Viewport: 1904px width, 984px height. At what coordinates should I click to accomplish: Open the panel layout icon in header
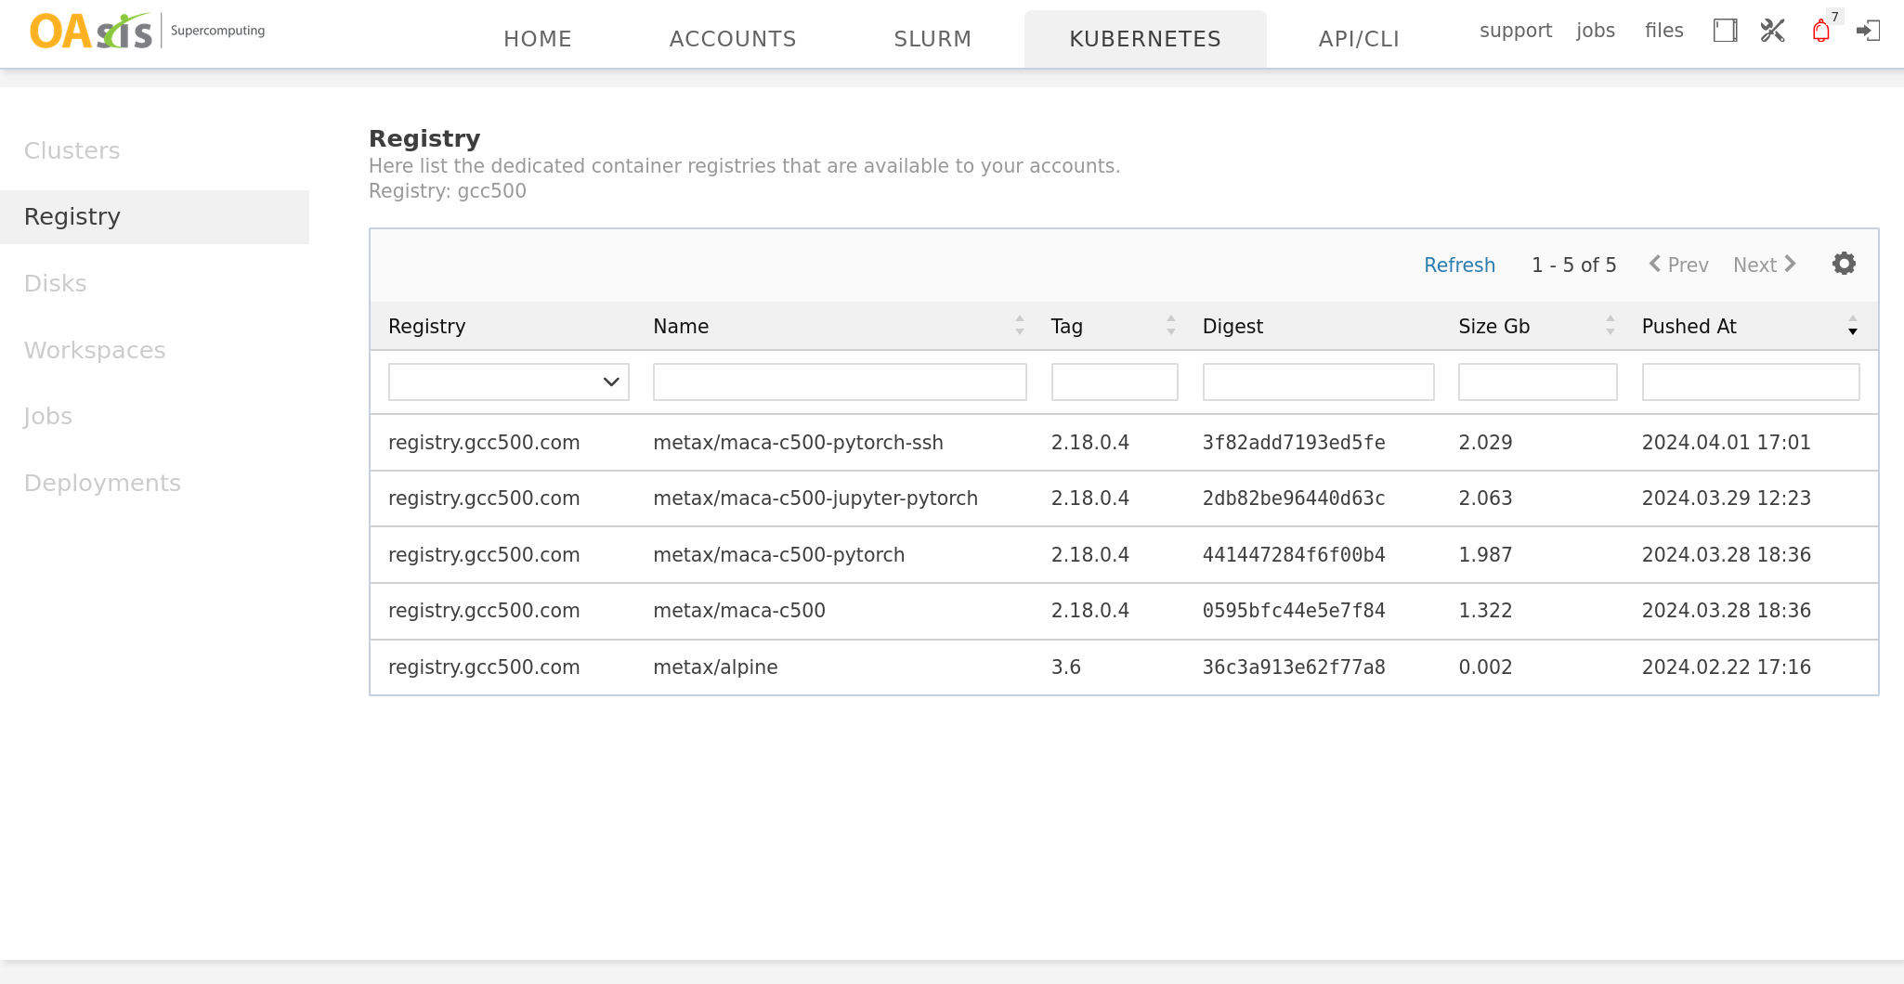pos(1725,31)
